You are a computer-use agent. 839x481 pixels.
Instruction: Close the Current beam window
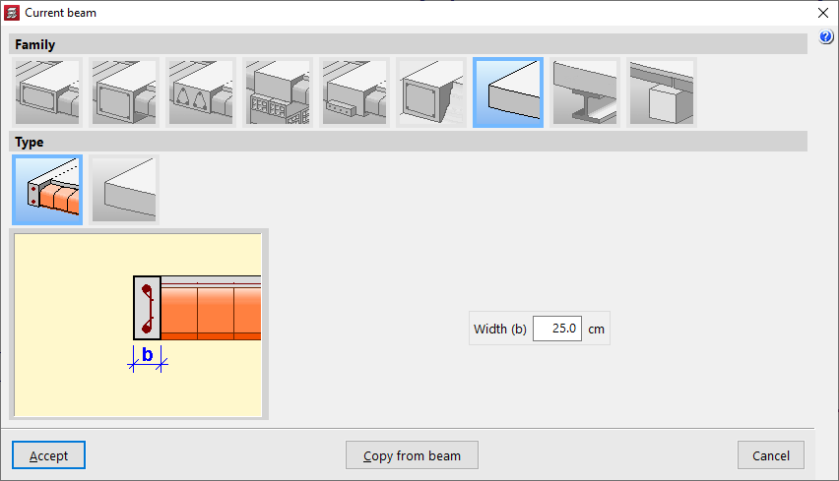click(x=823, y=13)
